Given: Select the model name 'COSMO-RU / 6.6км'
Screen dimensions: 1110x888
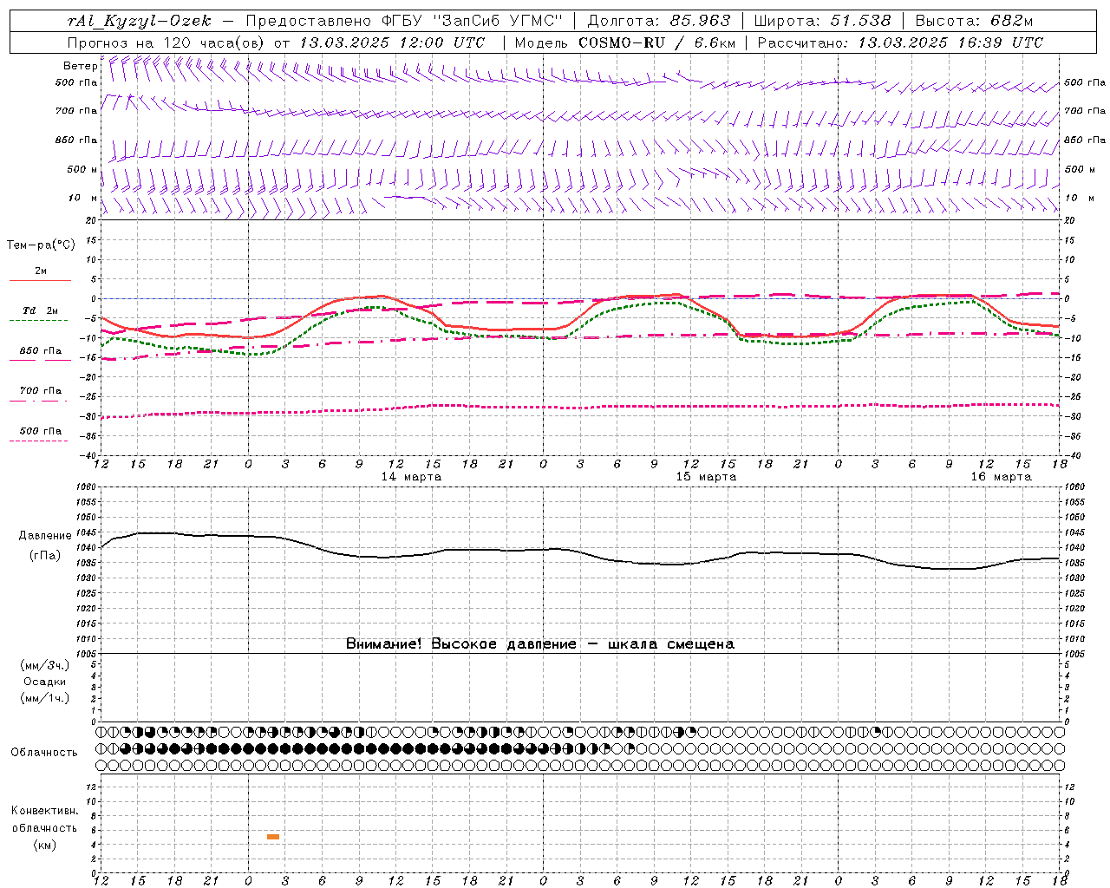Looking at the screenshot, I should coord(656,42).
